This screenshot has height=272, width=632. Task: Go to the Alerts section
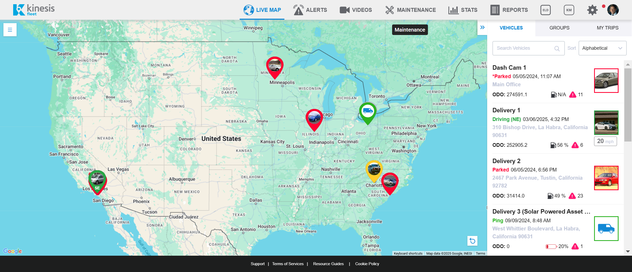pos(310,10)
